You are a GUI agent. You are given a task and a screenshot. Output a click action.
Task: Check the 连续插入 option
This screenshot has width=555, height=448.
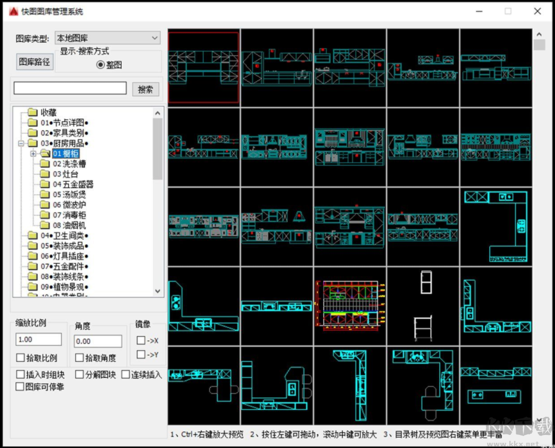click(126, 374)
